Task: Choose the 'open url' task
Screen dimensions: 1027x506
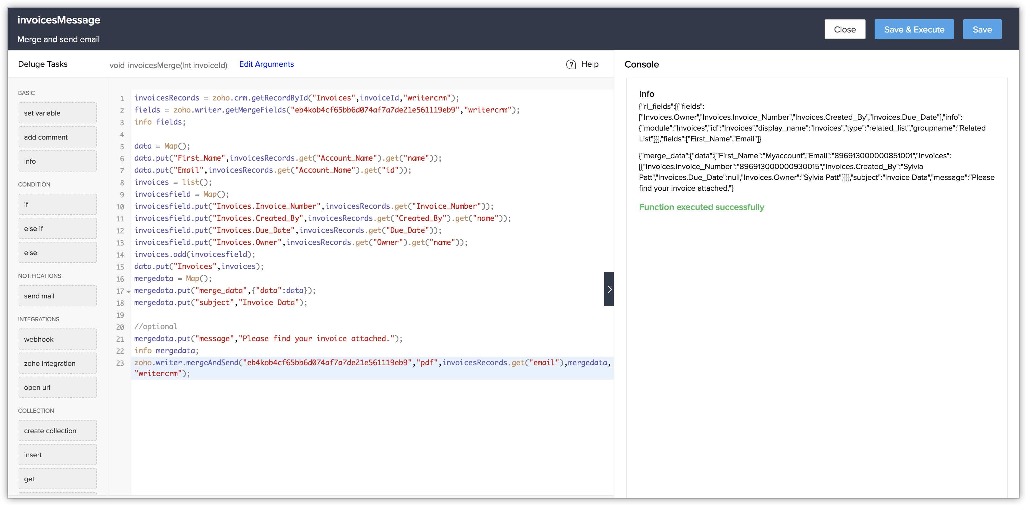Action: 58,387
